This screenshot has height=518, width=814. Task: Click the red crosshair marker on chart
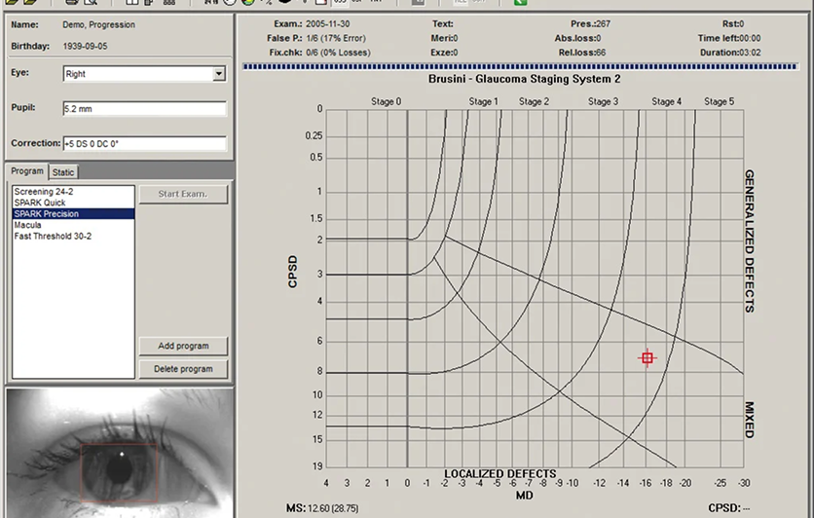tap(647, 358)
